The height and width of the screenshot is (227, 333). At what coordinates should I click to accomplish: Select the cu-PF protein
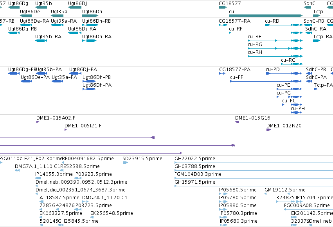click(266, 81)
